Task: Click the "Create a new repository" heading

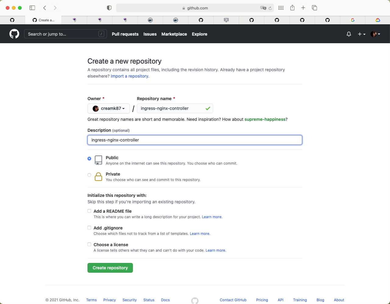Action: click(124, 61)
